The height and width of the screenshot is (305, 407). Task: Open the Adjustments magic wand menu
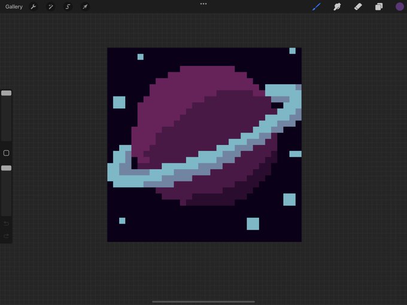[51, 7]
